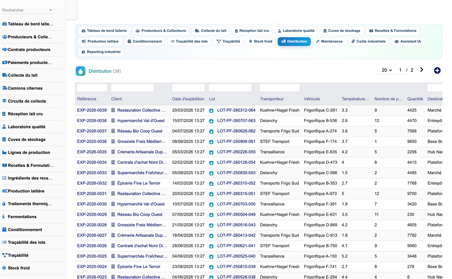Click the Réception lait cru clipboard icon in sidebar
The height and width of the screenshot is (279, 452).
pos(5,114)
